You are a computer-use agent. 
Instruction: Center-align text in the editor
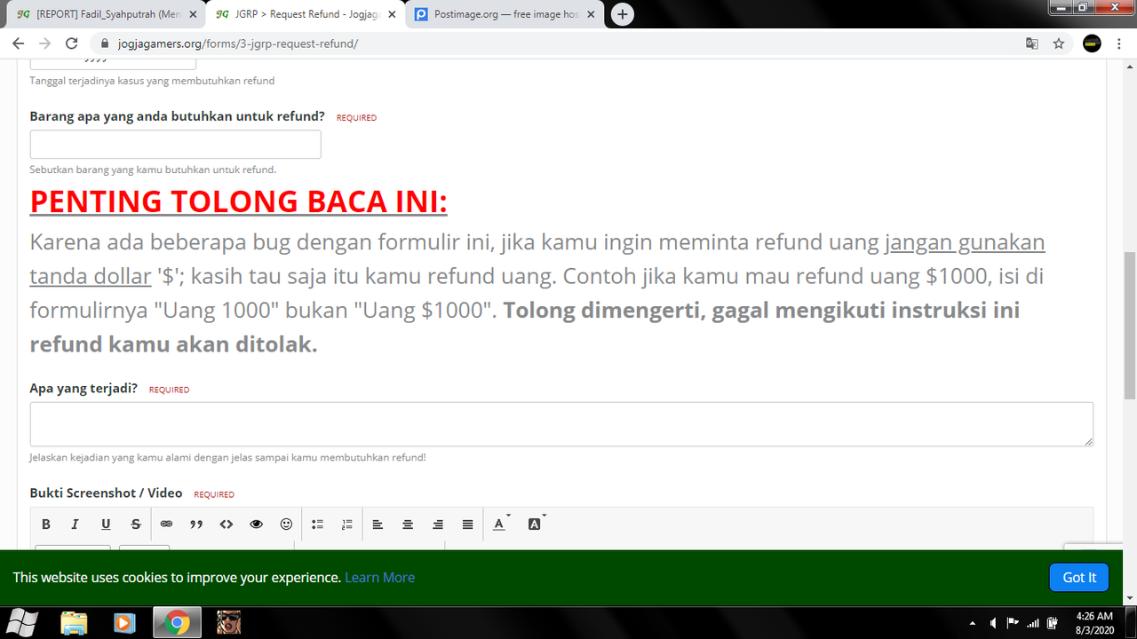[408, 525]
